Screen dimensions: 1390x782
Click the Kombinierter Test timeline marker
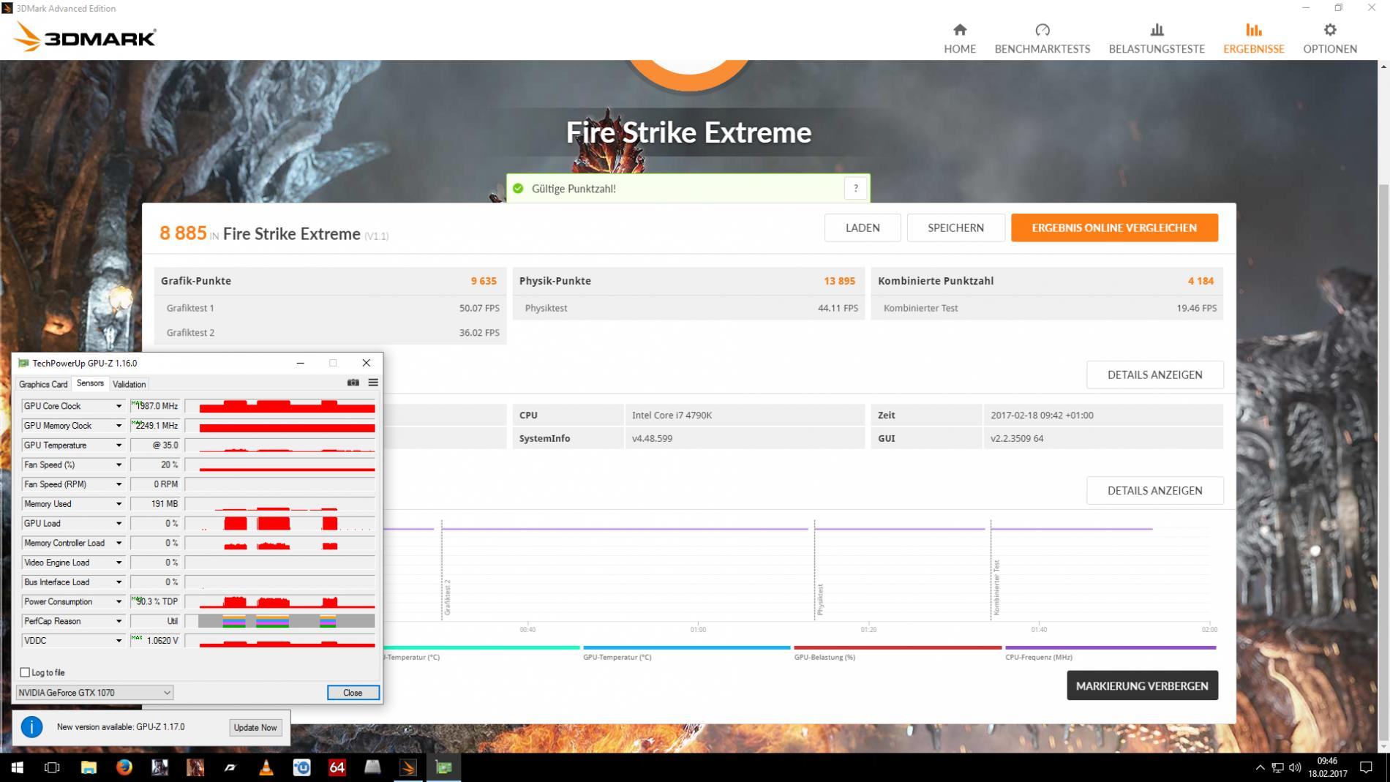[x=996, y=587]
